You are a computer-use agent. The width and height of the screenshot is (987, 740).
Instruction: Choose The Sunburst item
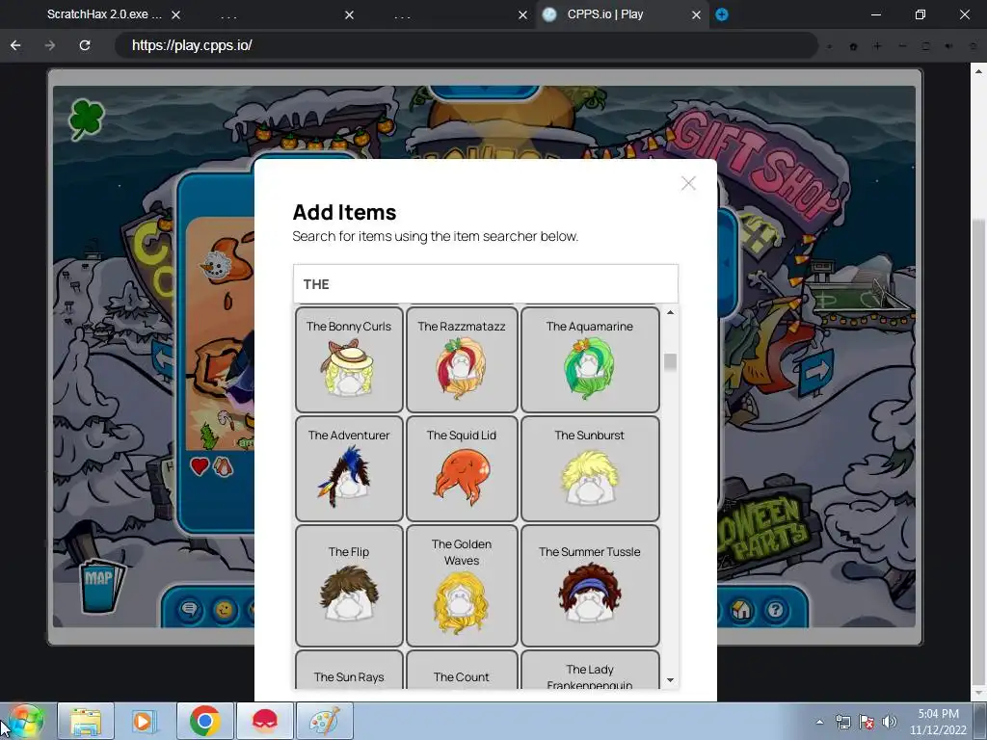tap(590, 468)
